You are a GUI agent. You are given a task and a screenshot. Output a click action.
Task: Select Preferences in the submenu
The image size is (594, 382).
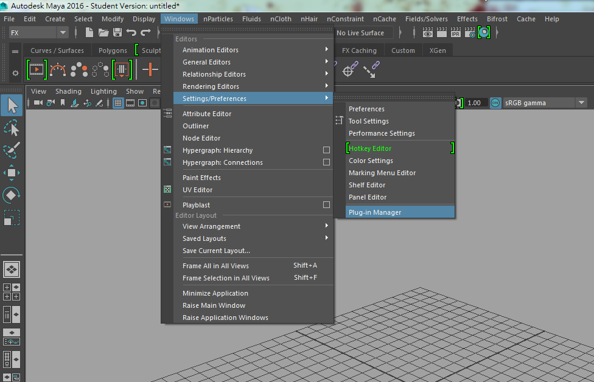click(x=400, y=109)
